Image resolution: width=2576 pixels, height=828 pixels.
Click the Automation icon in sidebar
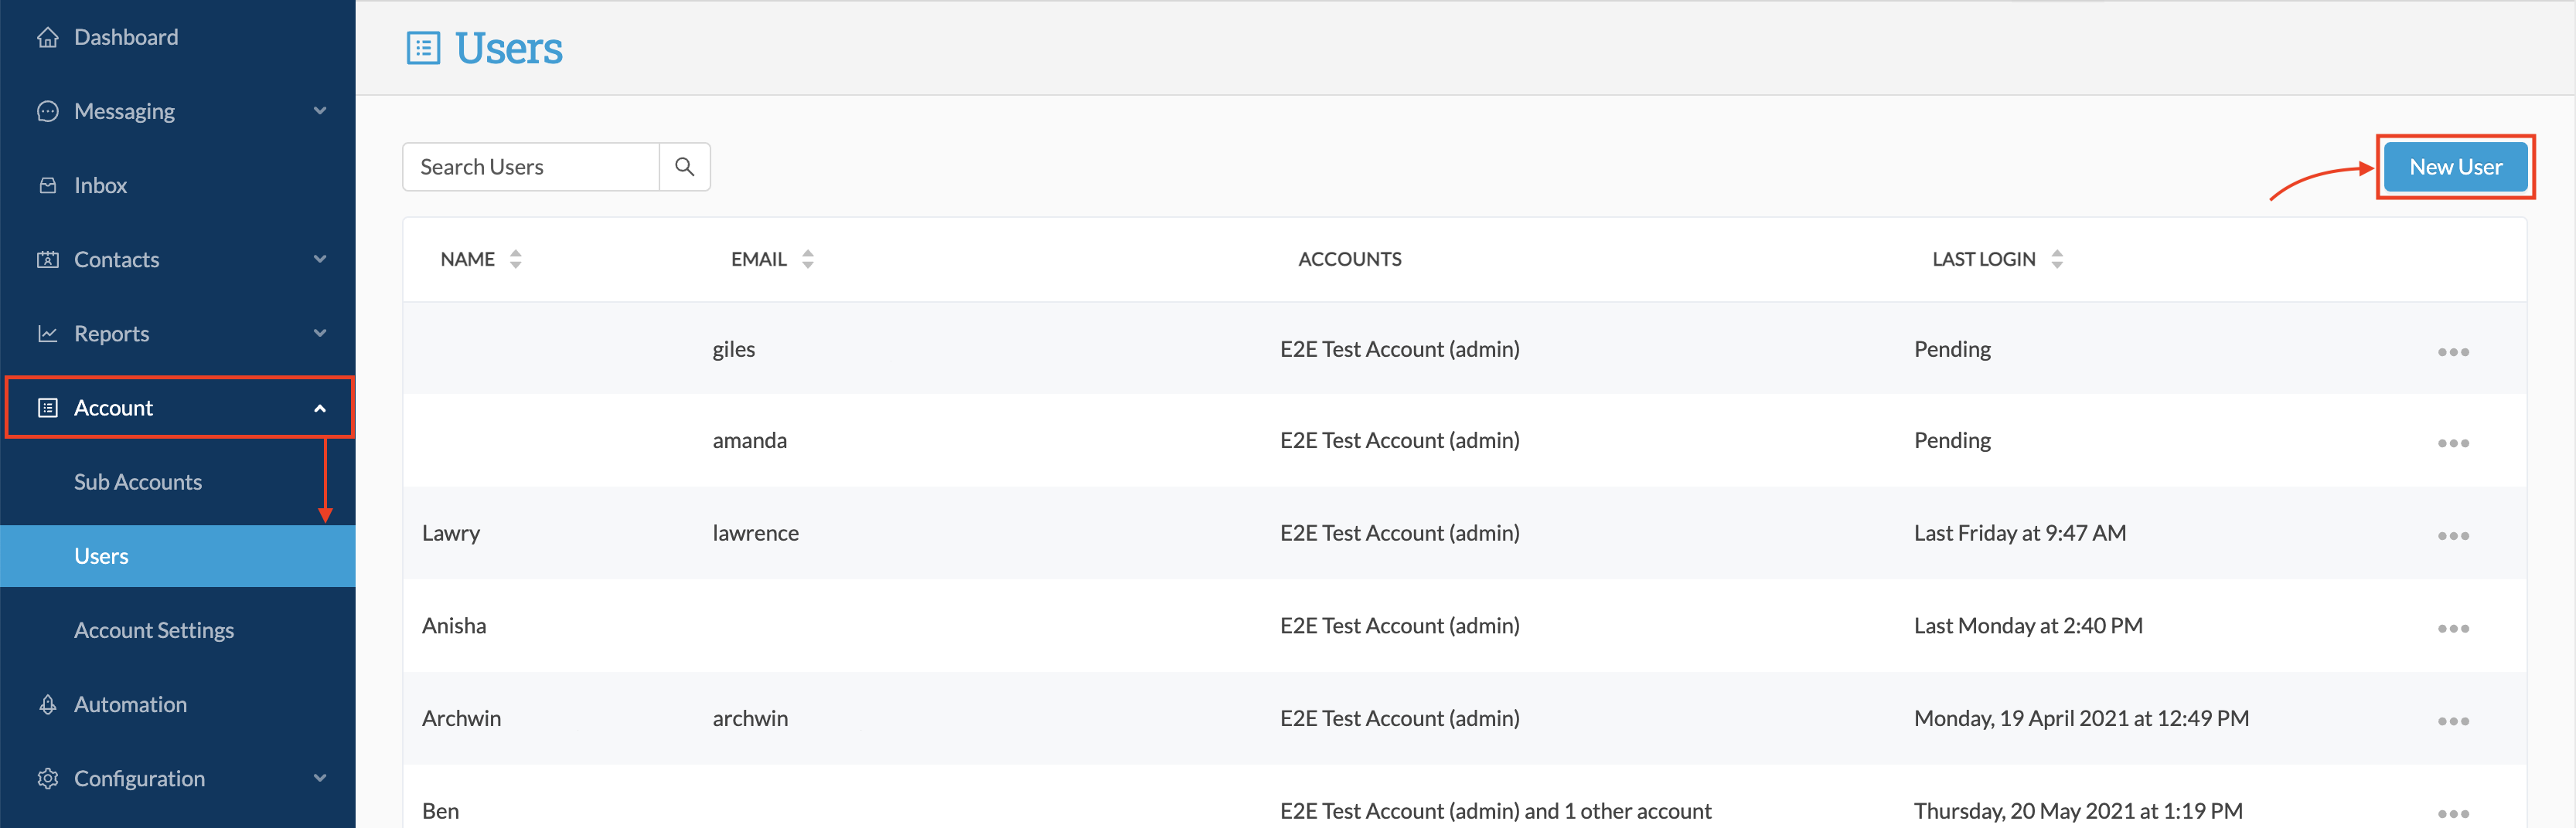(47, 704)
